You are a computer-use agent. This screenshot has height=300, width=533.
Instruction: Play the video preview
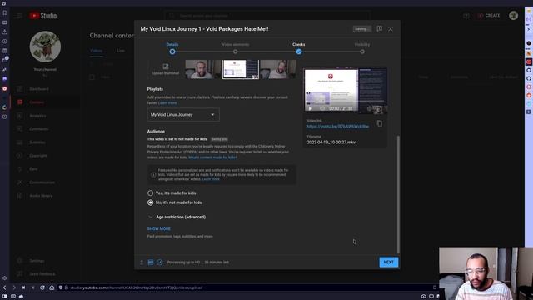point(310,108)
